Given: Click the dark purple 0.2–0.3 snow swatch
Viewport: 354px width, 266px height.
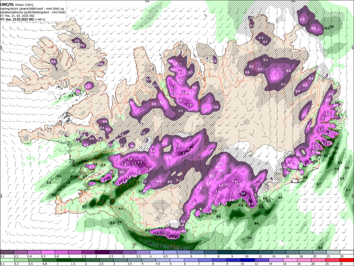Looking at the screenshot, I should pyautogui.click(x=7, y=252).
